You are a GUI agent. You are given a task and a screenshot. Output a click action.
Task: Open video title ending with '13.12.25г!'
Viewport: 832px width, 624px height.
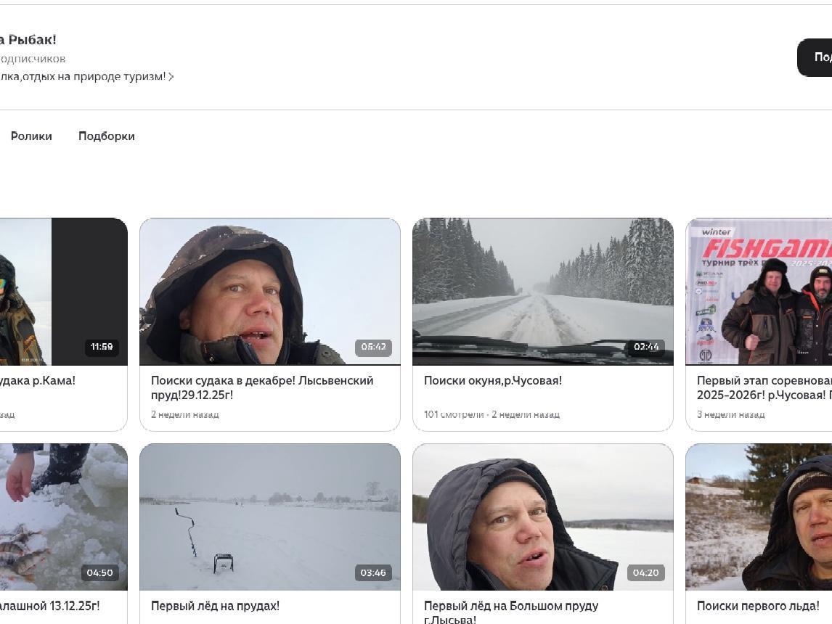[49, 606]
